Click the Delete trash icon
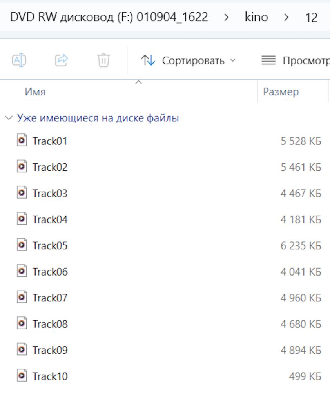Image resolution: width=330 pixels, height=402 pixels. [103, 60]
